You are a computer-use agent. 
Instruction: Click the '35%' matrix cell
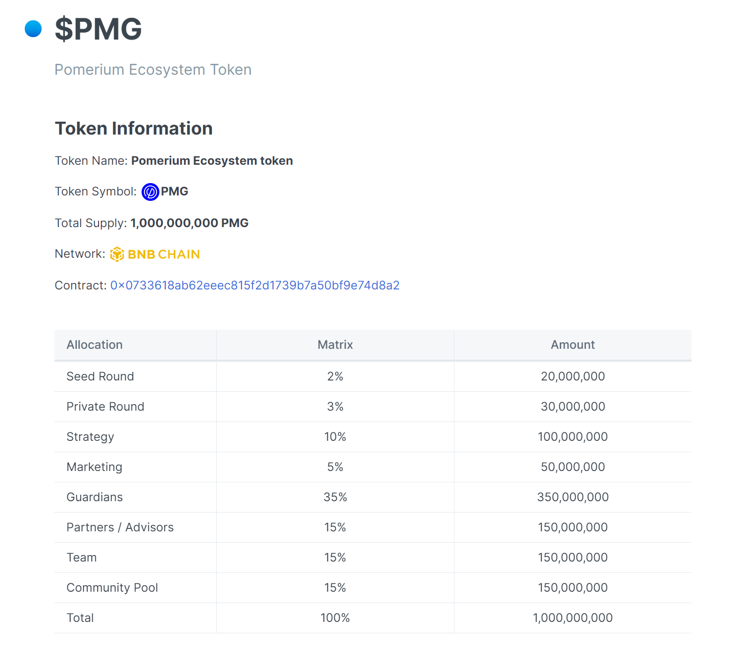pos(335,497)
